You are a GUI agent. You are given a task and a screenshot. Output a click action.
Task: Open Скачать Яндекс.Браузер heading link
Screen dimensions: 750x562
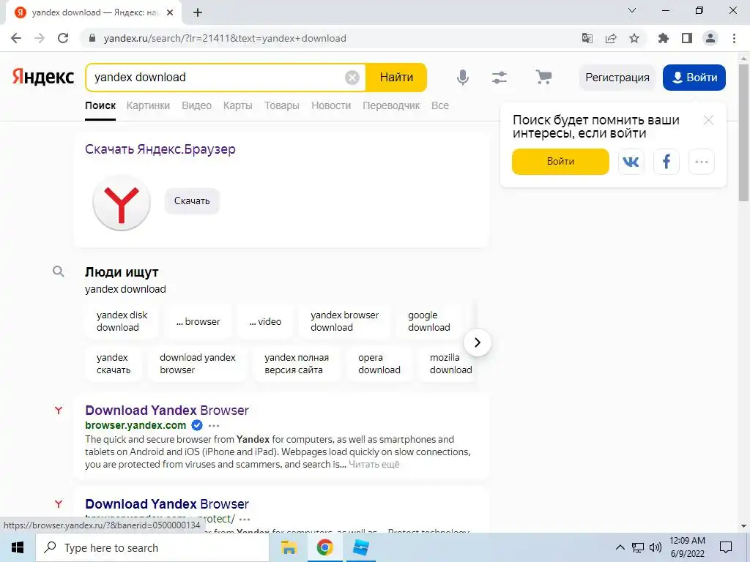tap(160, 149)
